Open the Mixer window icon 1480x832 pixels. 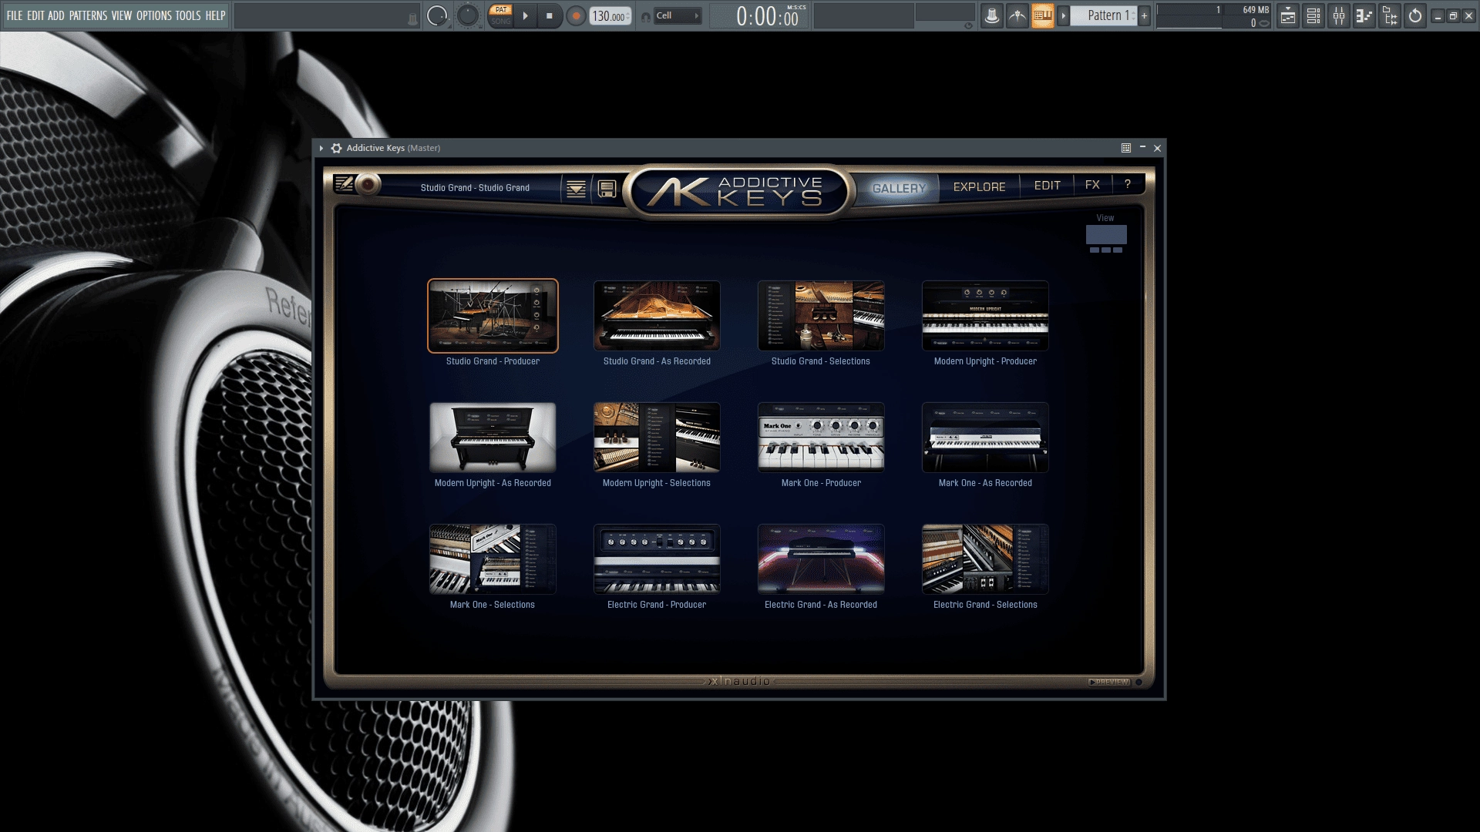[x=1339, y=15]
